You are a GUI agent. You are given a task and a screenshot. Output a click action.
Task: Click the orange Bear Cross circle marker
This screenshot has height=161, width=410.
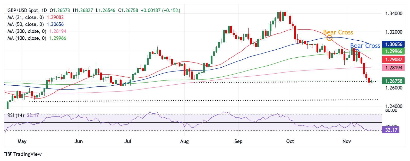click(329, 38)
